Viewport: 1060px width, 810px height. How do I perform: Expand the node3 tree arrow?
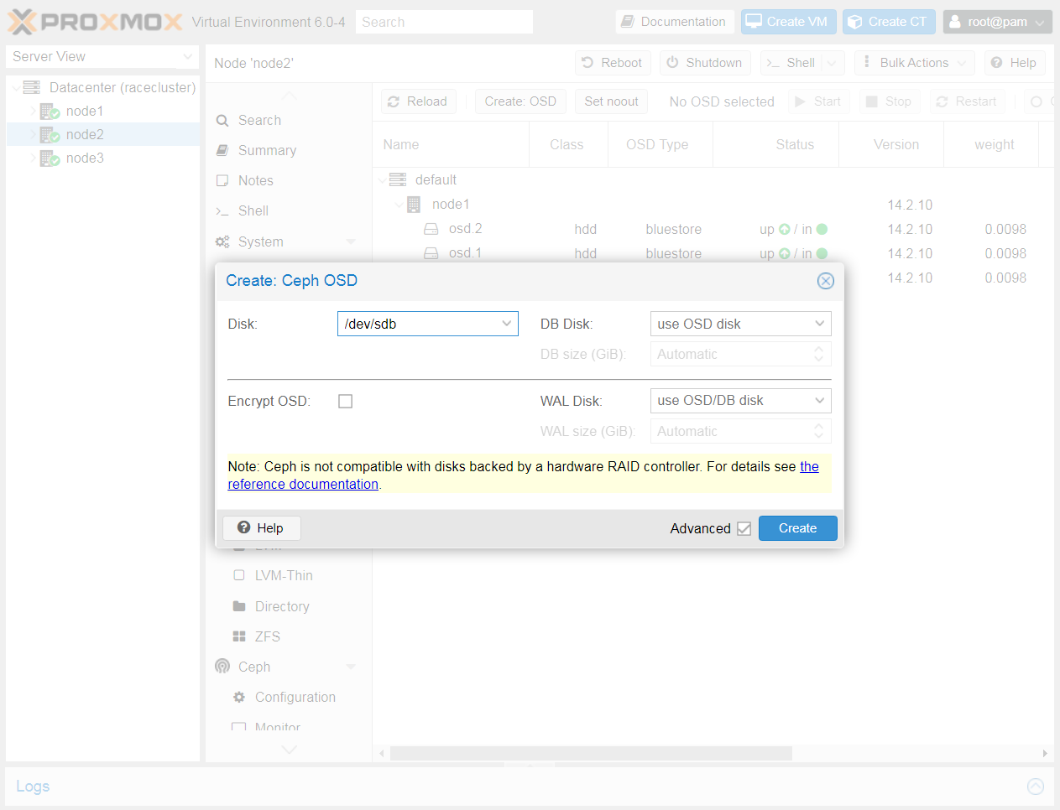(x=34, y=158)
